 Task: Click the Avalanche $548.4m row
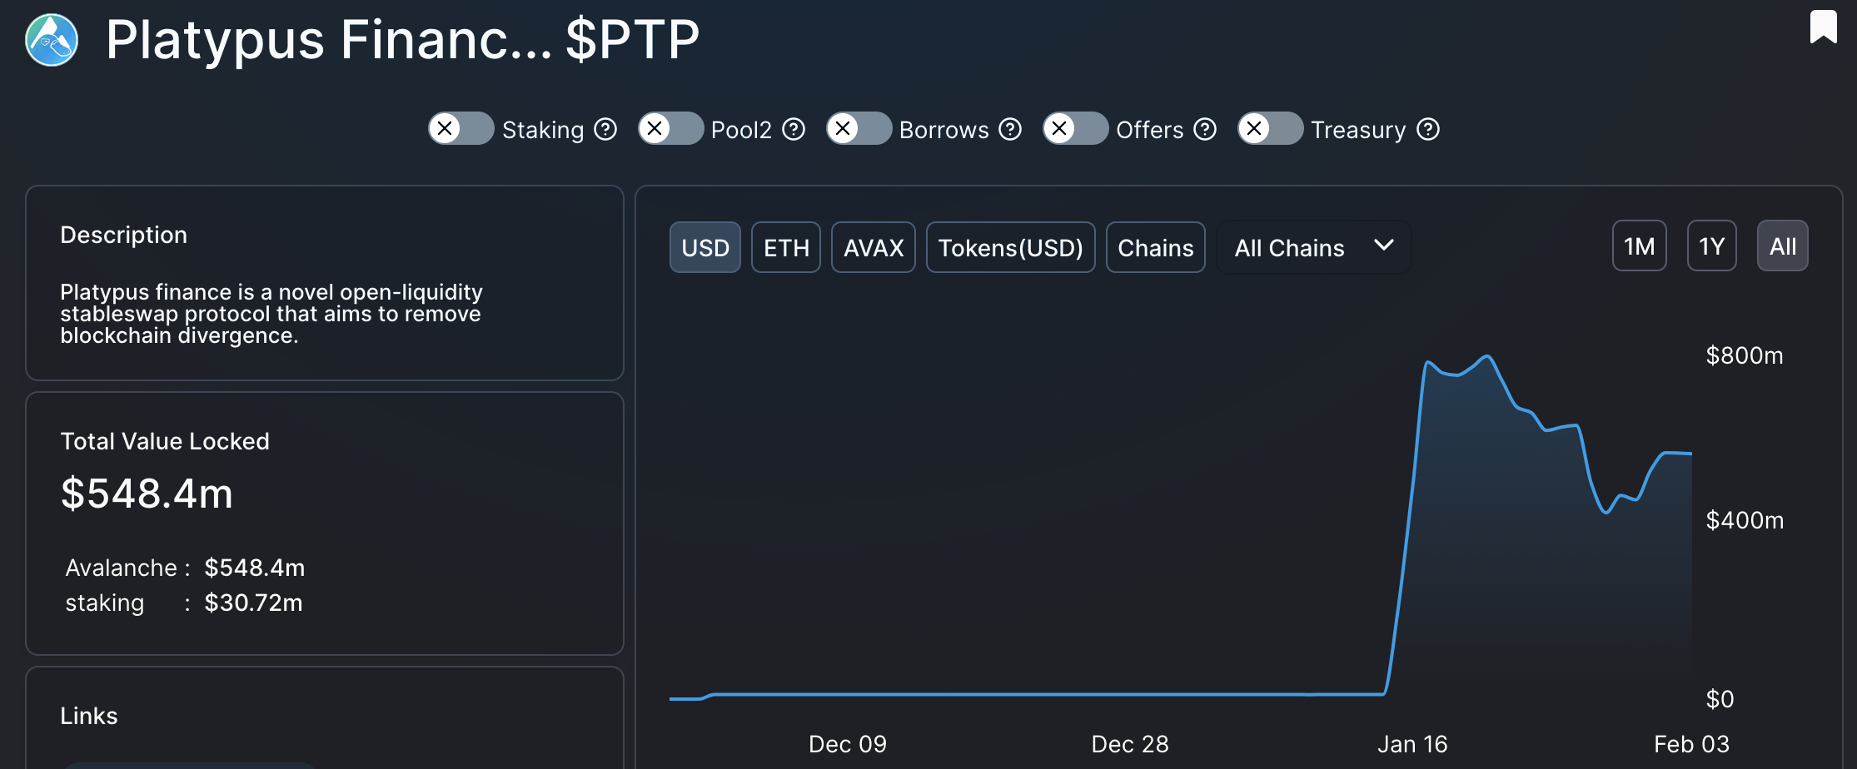point(185,568)
